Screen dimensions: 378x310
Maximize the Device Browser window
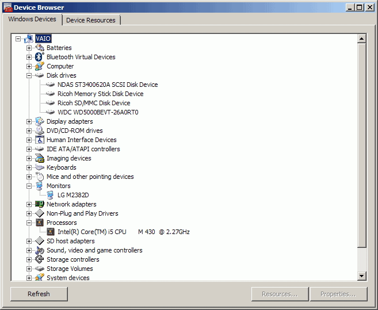pyautogui.click(x=359, y=7)
